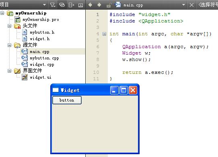Screen dimensions: 218x157
Task: Click the widget.cpp file icon
Action: pyautogui.click(x=25, y=64)
